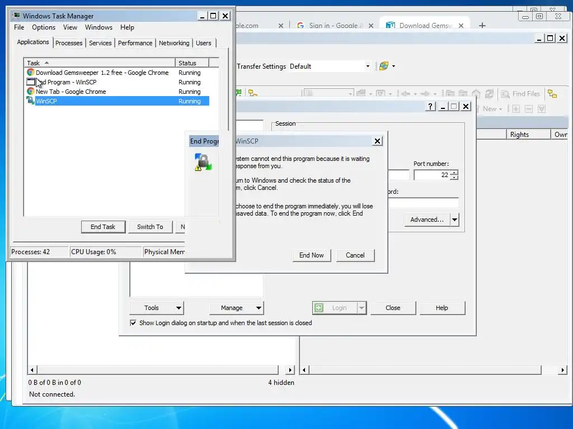
Task: Sort tasks by the Status column header
Action: point(192,63)
